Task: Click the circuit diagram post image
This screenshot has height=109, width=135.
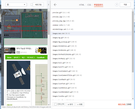Action: coord(41,85)
